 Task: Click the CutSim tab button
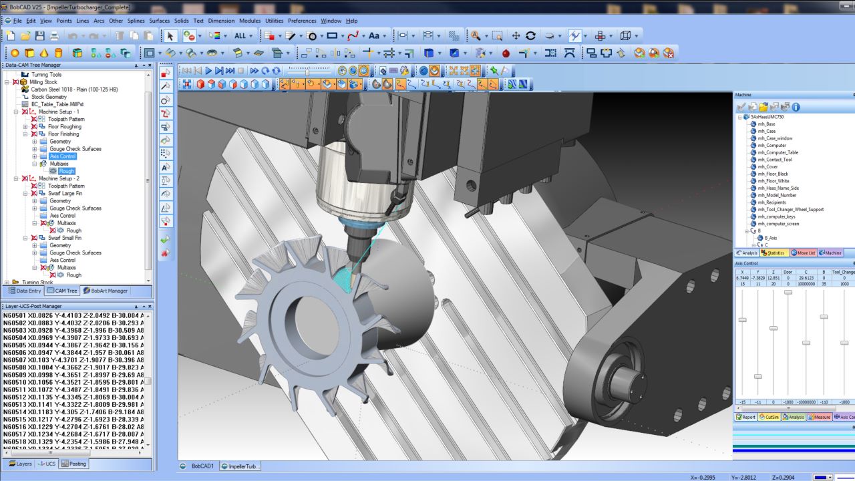[x=768, y=417]
